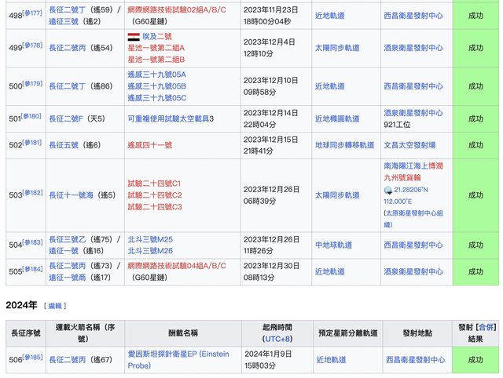Open reference 參178 in row 499
Viewport: 503px width, 378px height.
32,45
